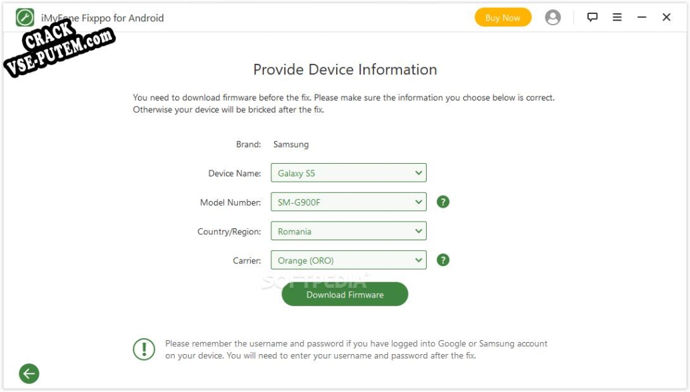Click the help icon beside Model Number
Image resolution: width=690 pixels, height=392 pixels.
(443, 202)
